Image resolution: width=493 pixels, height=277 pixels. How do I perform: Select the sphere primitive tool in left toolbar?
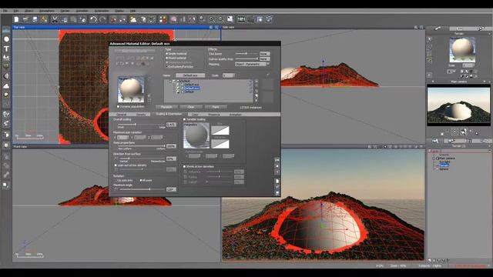(x=6, y=39)
